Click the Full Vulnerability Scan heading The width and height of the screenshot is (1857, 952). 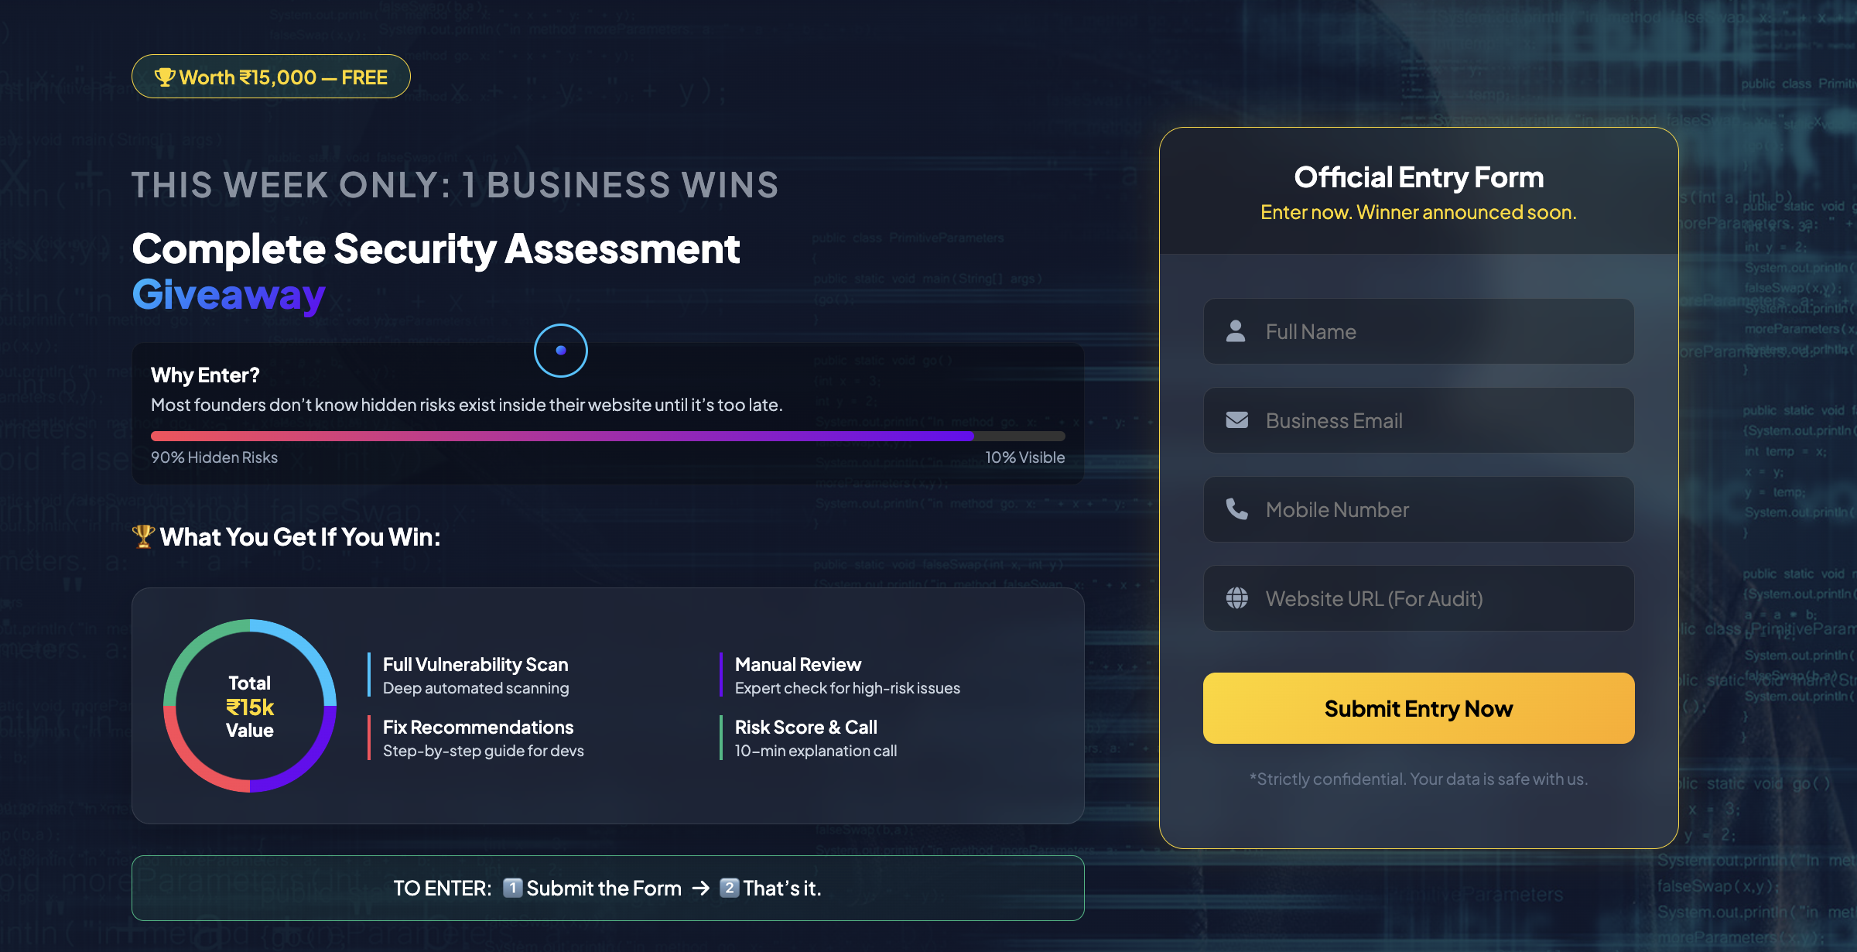pyautogui.click(x=475, y=664)
